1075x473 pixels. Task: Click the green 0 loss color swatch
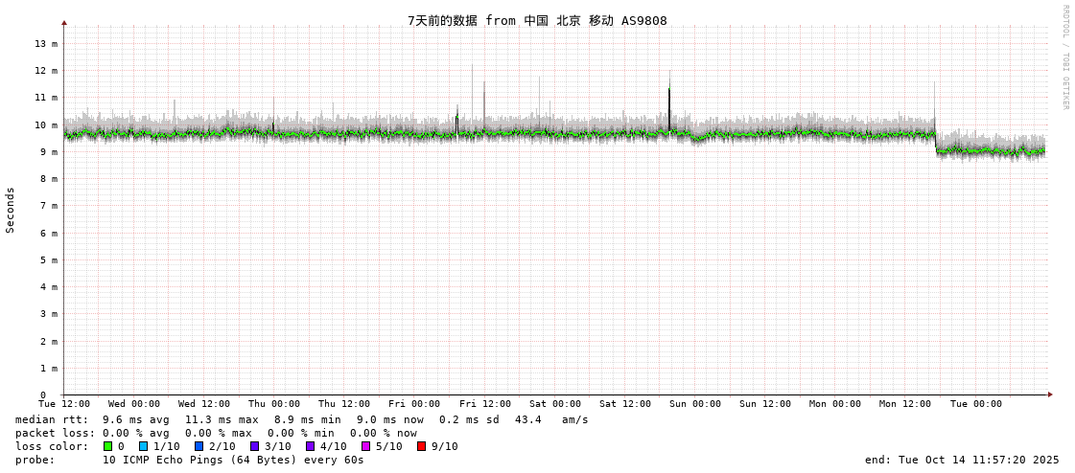click(x=108, y=446)
